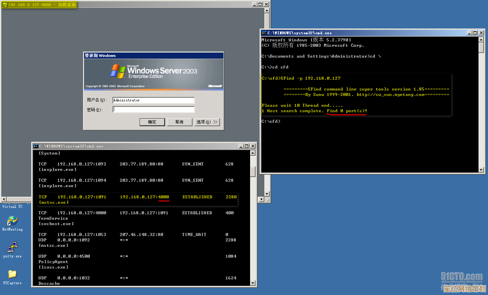Open the FSCapture desktop folder

click(12, 277)
